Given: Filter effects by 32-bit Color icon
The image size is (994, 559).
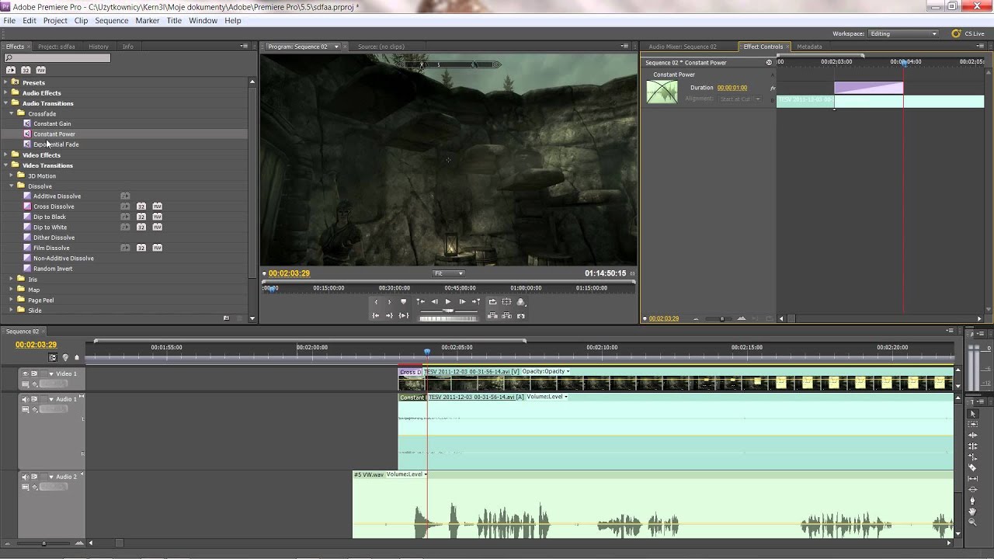Looking at the screenshot, I should [x=26, y=70].
